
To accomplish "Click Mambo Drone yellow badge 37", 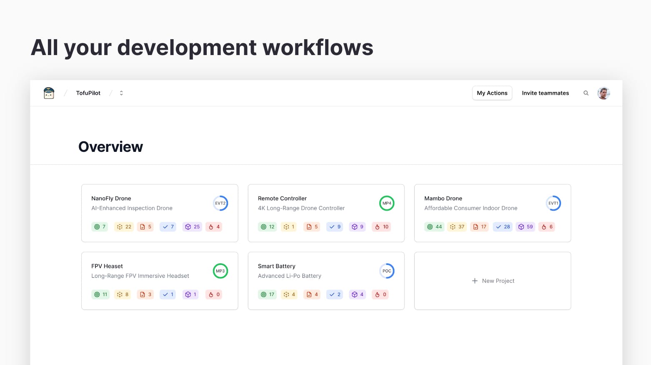I will pos(457,227).
